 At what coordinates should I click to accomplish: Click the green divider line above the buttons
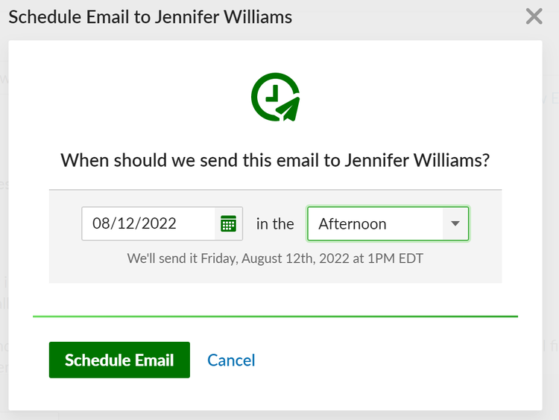pos(275,316)
